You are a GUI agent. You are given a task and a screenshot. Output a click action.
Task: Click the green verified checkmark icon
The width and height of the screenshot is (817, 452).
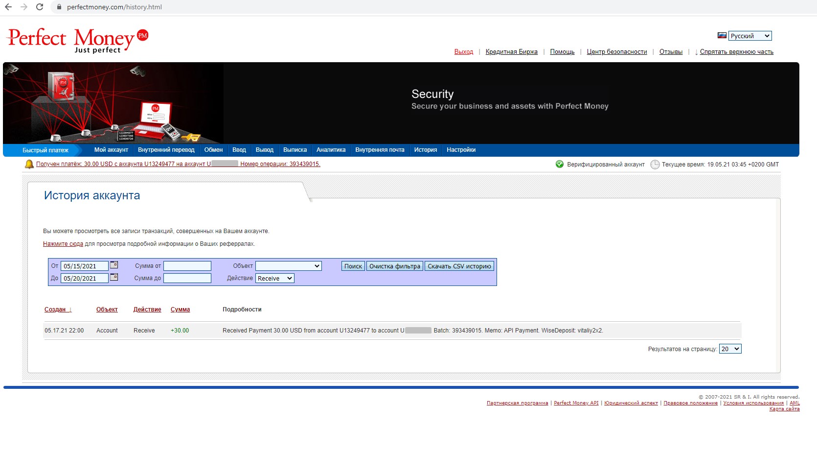[x=560, y=164]
